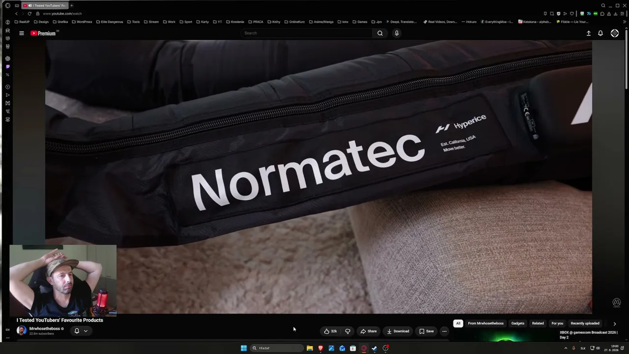Launch Brave browser from the taskbar
Image resolution: width=629 pixels, height=354 pixels.
click(x=320, y=348)
